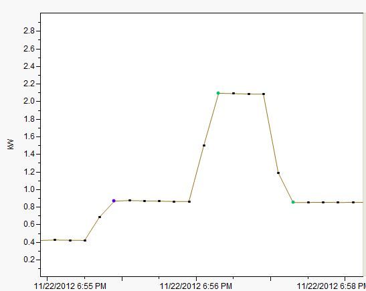The image size is (366, 291).
Task: Click the 0.2 y-axis label
Action: (x=29, y=260)
